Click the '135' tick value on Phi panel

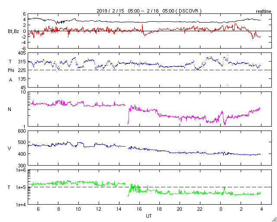(x=22, y=79)
